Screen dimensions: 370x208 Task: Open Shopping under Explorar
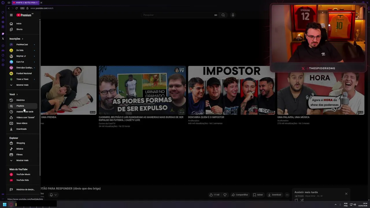tap(23, 143)
